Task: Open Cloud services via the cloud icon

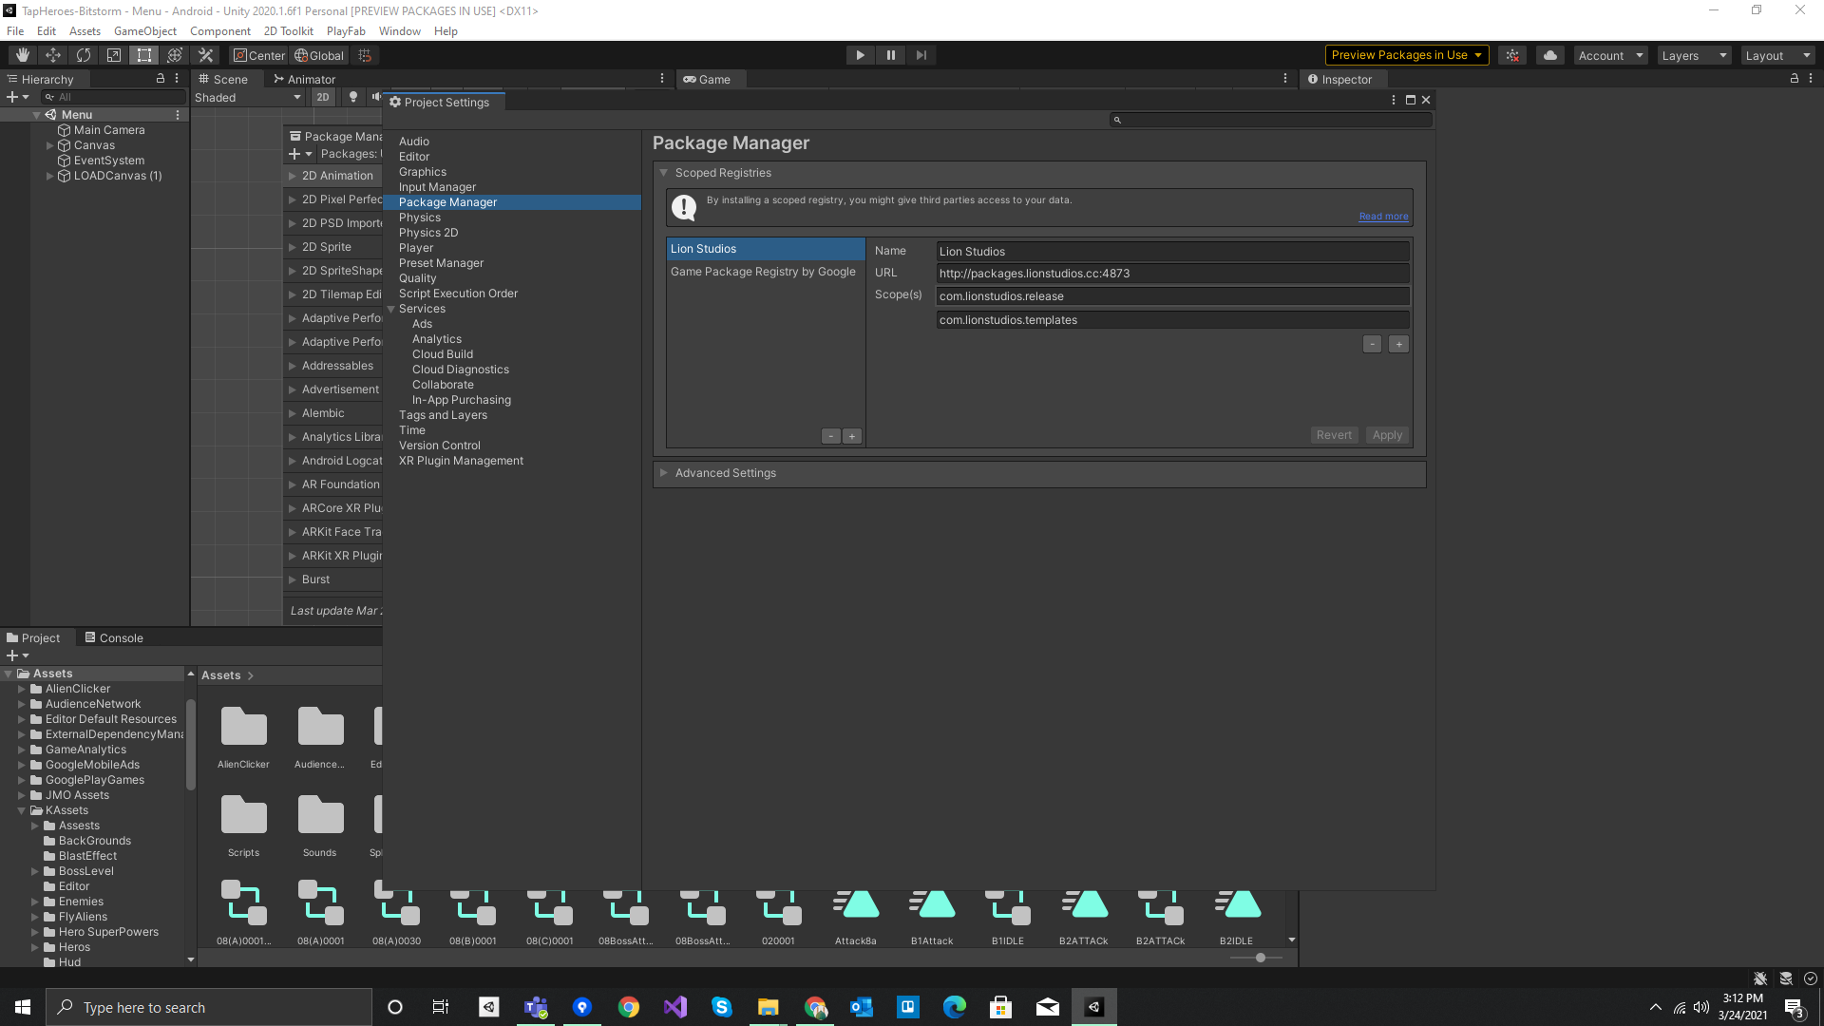Action: (1550, 55)
